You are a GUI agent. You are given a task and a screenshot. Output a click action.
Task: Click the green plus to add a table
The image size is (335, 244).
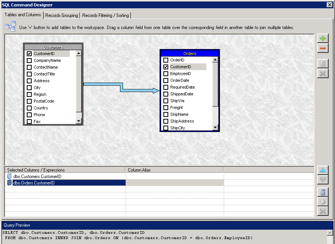323,38
